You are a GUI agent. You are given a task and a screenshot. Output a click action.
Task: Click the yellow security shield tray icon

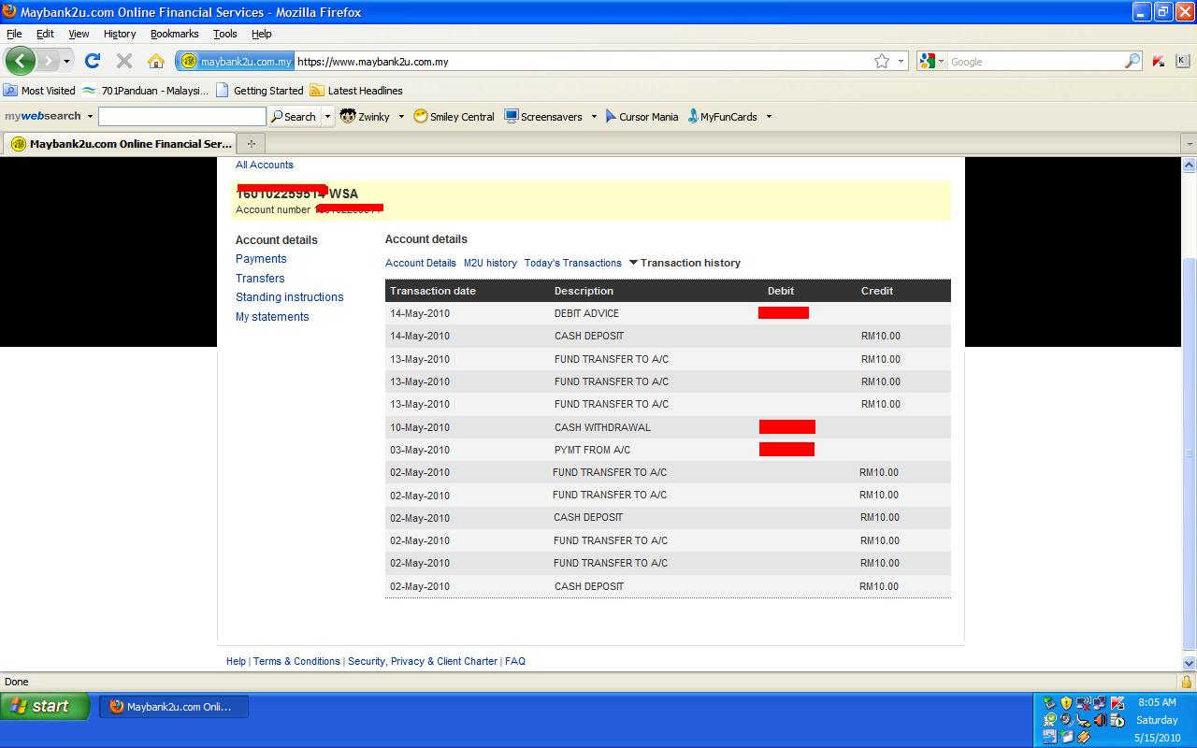point(1066,702)
